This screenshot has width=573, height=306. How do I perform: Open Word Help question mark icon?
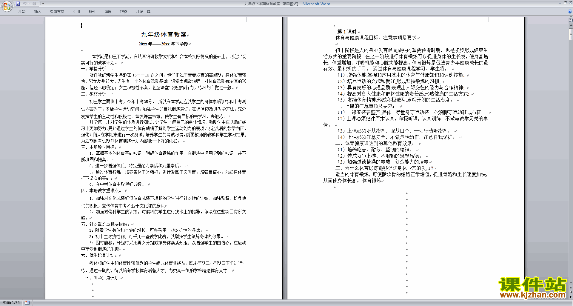(570, 11)
